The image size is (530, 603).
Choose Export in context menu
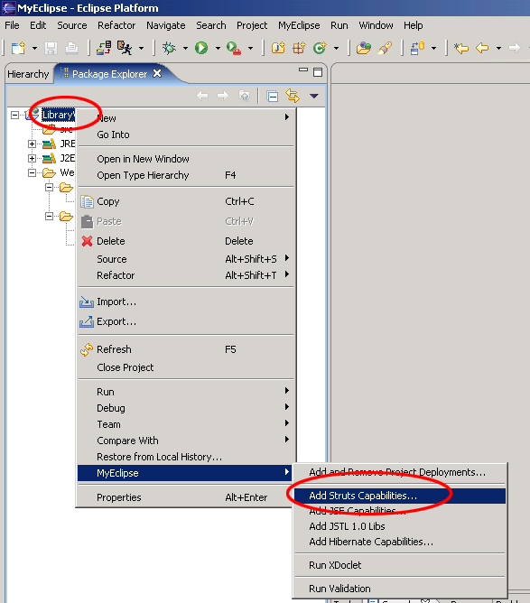pos(186,321)
